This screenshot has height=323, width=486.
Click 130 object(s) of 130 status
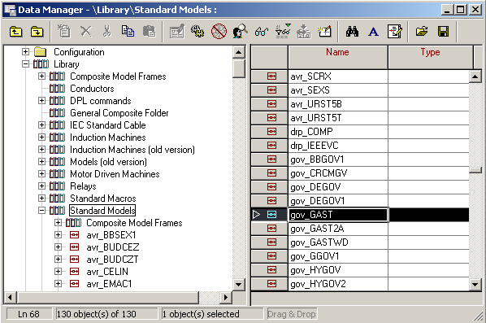[106, 314]
